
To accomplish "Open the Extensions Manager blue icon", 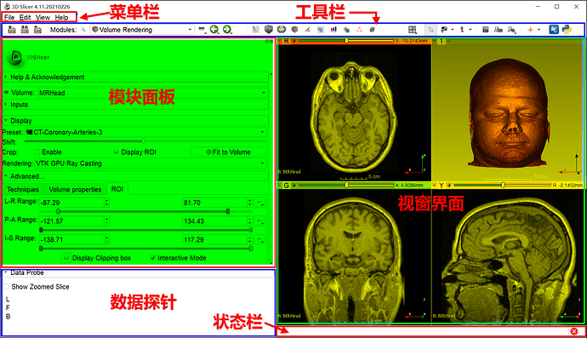I will click(554, 29).
